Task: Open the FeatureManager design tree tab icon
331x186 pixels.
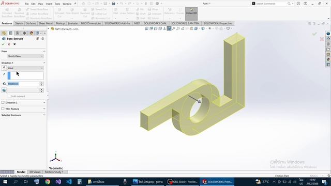Action: 4,33
